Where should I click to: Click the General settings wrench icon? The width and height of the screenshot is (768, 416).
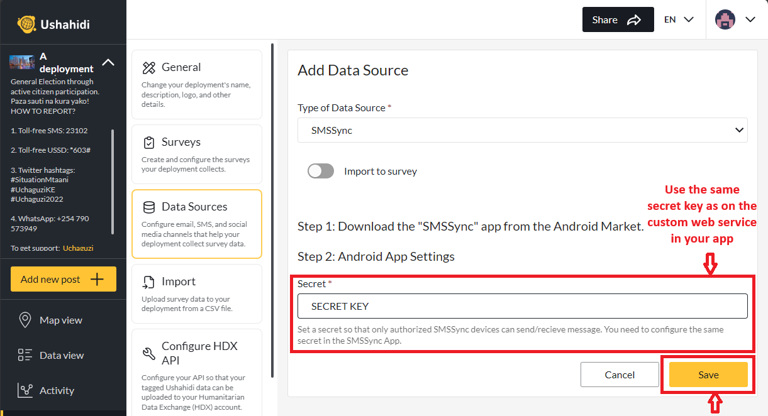150,66
